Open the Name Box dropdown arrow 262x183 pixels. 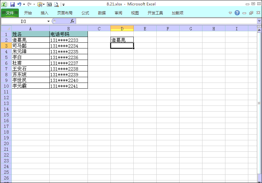click(x=48, y=21)
